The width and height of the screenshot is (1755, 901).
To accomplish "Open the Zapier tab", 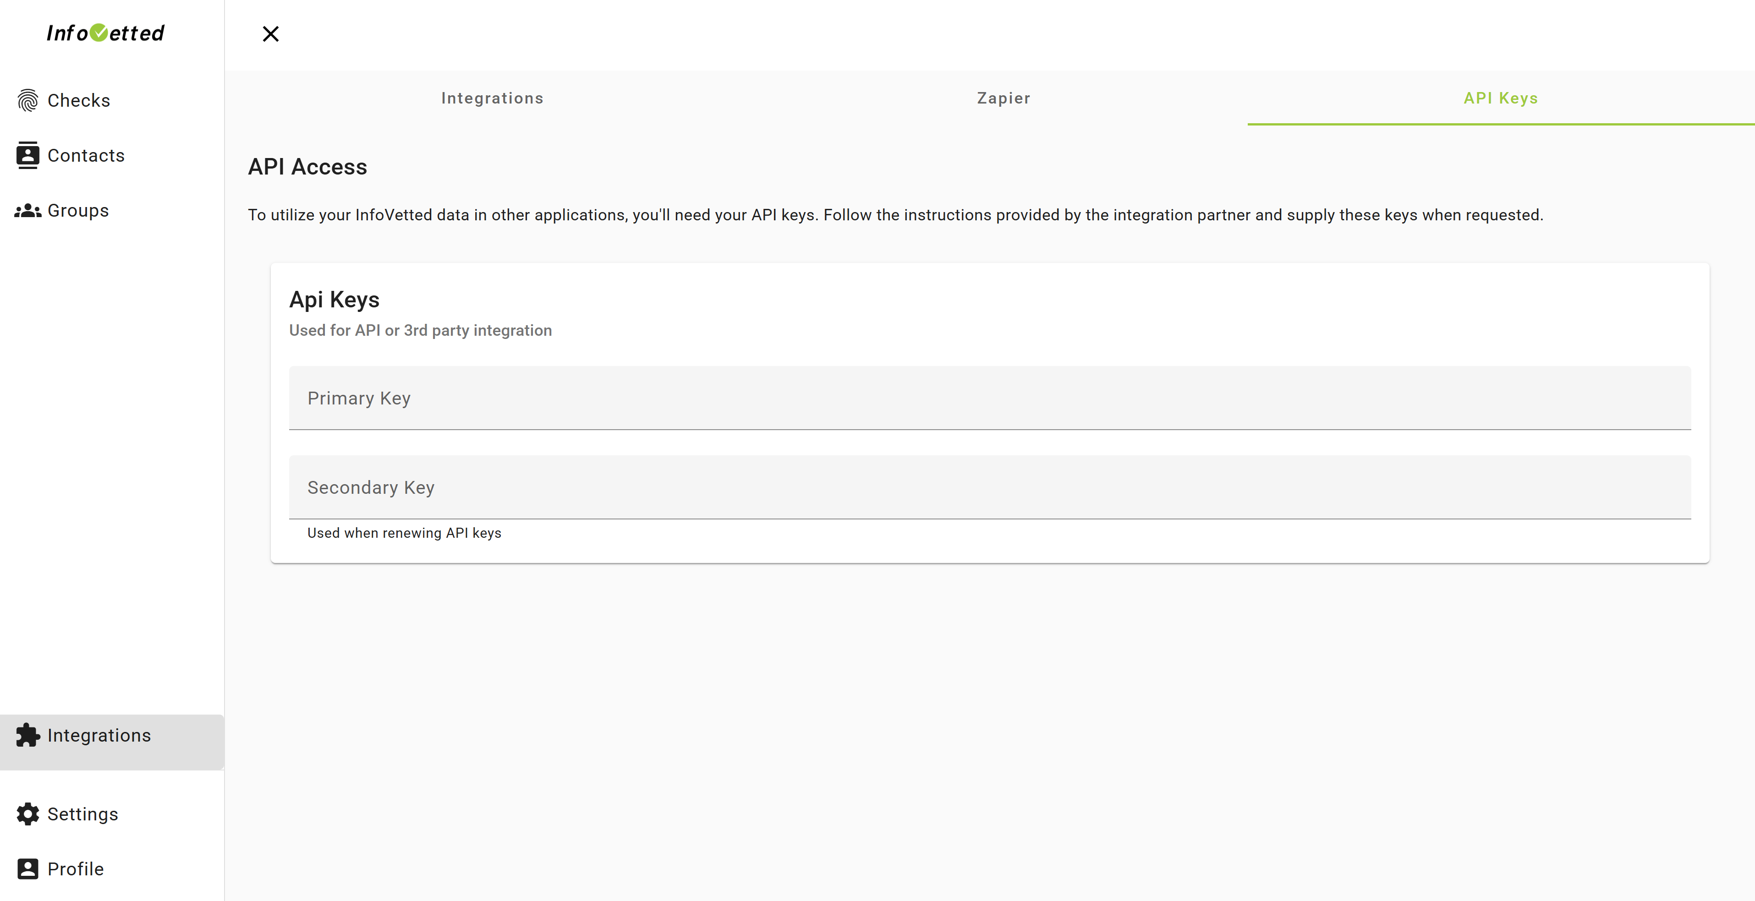I will point(1003,98).
